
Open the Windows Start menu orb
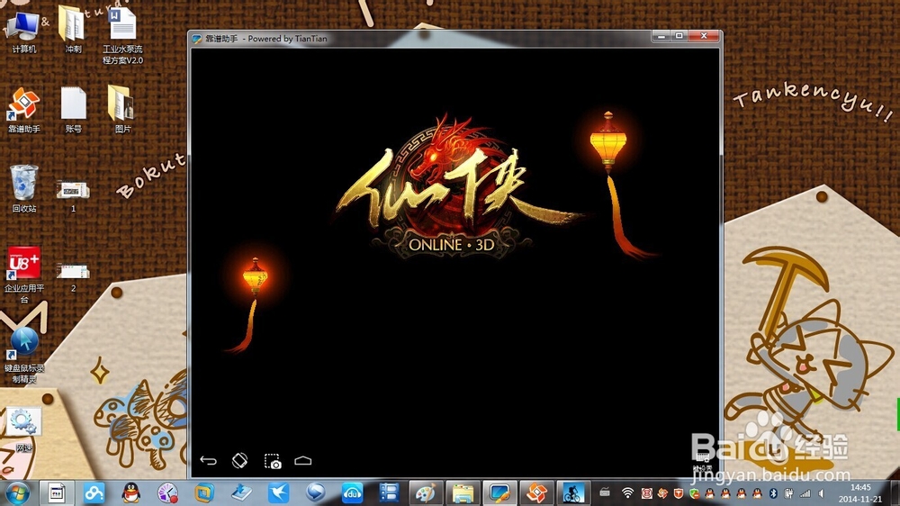coord(16,493)
